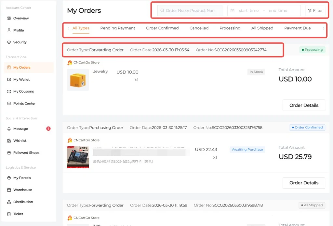Screen dimensions: 333x226
Task: Switch to All Shipped tab
Action: click(262, 28)
